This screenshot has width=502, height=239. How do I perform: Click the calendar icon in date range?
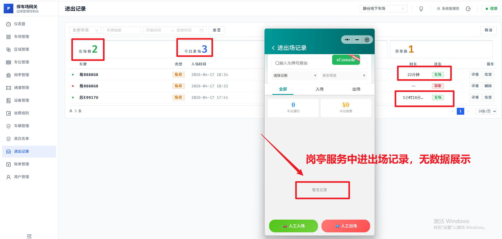point(201,31)
